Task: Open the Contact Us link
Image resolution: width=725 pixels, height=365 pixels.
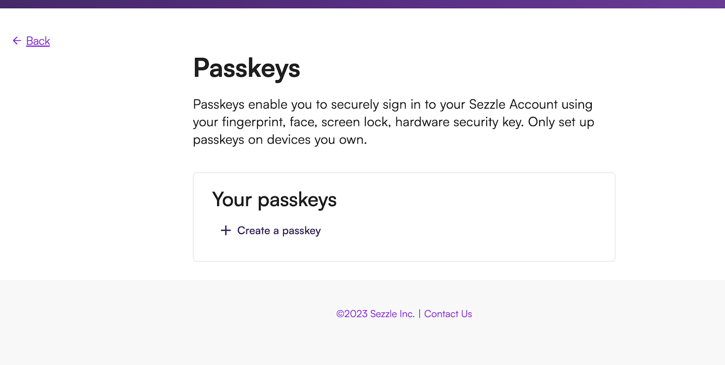Action: pos(448,314)
